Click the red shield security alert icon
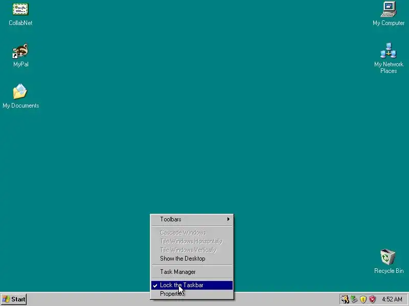The width and height of the screenshot is (409, 306). tap(372, 299)
